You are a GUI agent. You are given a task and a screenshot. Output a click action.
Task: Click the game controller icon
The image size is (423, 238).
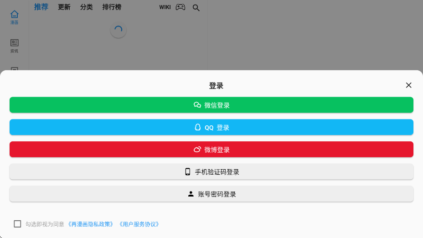point(181,7)
